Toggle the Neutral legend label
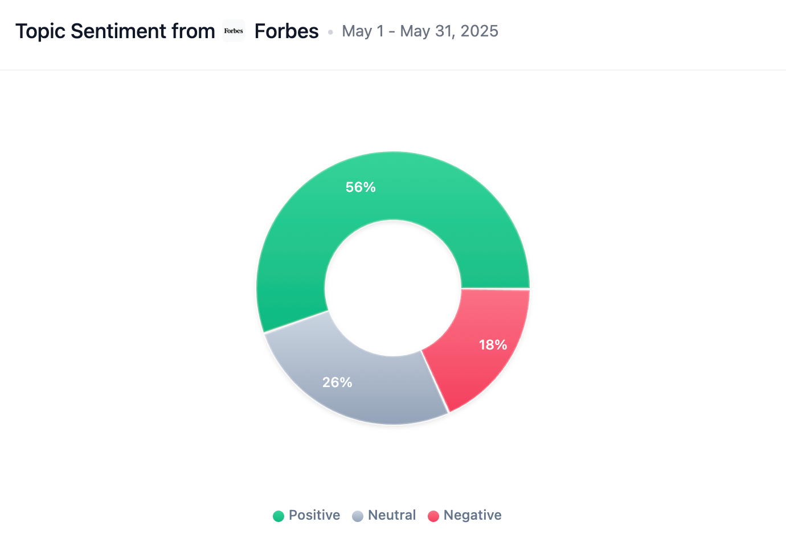Screen dimensions: 786x551 click(392, 515)
